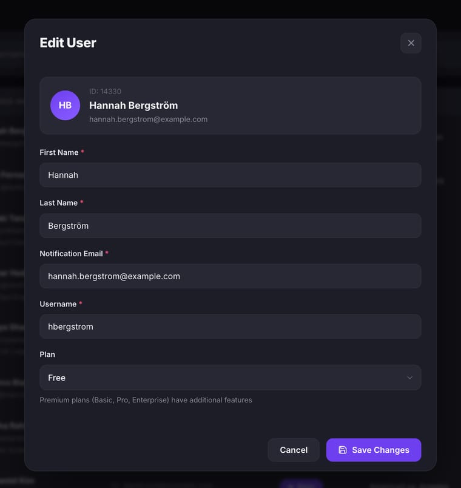Click the First Name field containing Hannah

(230, 175)
